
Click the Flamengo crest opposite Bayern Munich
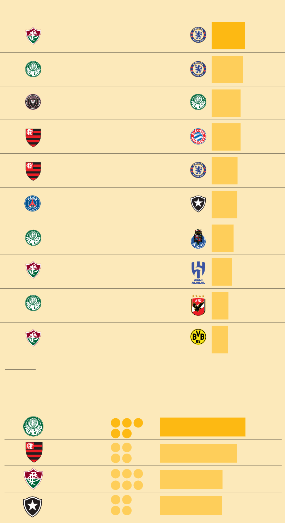coord(33,137)
